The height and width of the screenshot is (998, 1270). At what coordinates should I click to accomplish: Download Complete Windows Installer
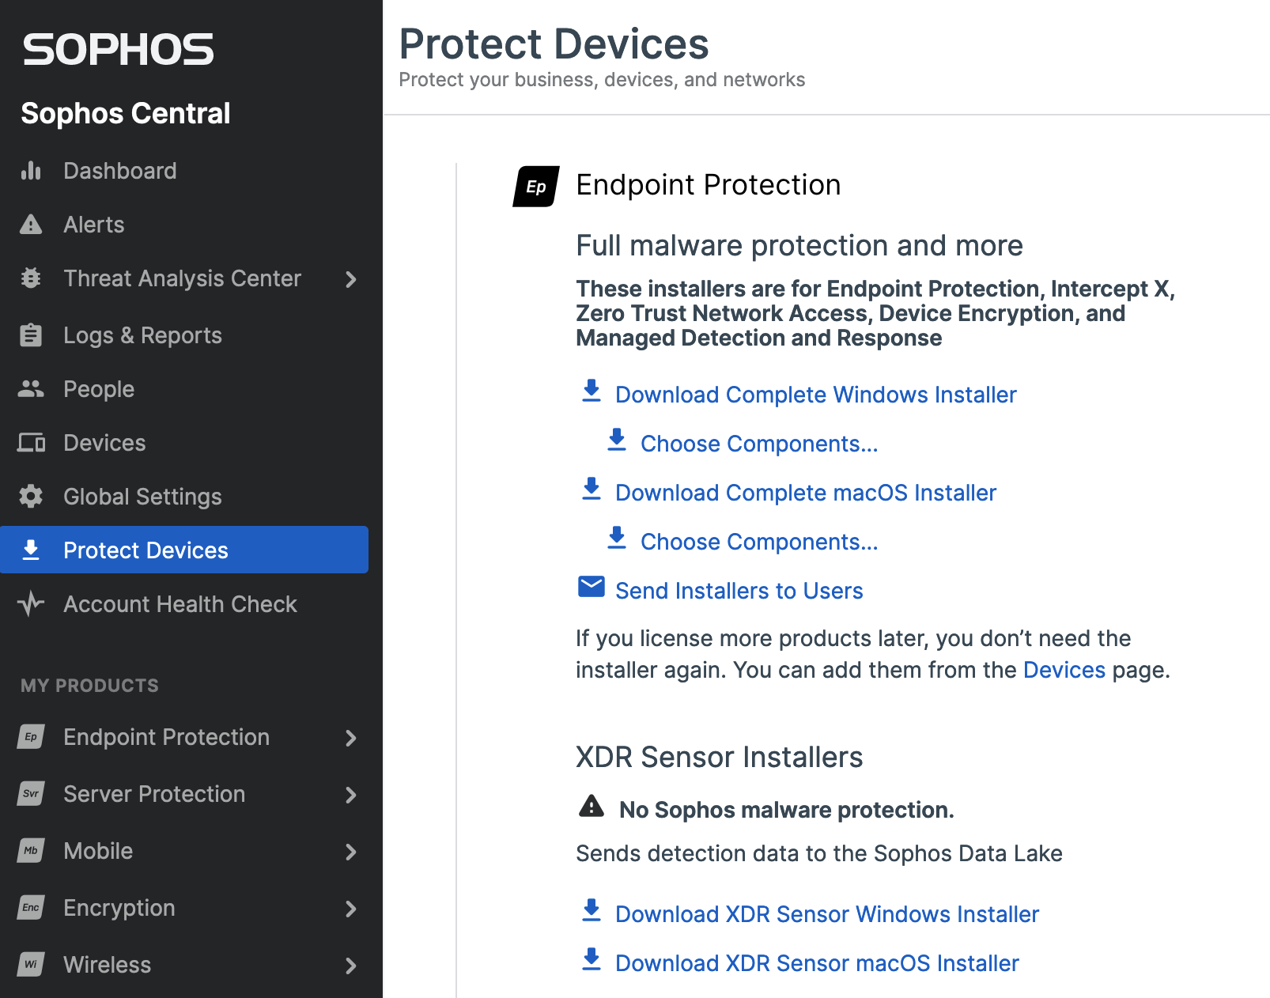click(815, 395)
